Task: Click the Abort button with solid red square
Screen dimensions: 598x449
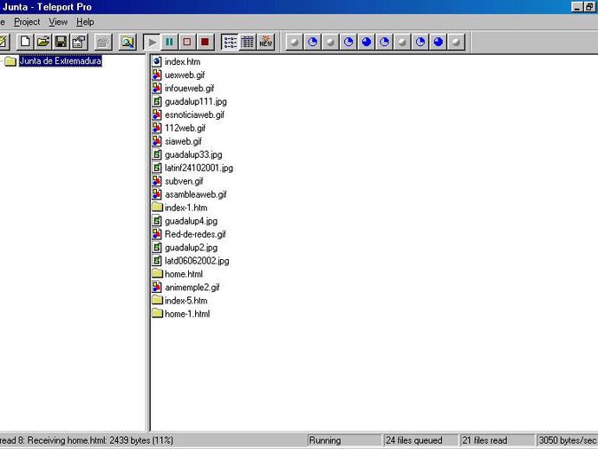Action: point(205,42)
